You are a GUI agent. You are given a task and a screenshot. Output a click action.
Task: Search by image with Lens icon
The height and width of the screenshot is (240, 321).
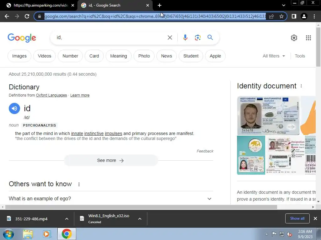(197, 37)
